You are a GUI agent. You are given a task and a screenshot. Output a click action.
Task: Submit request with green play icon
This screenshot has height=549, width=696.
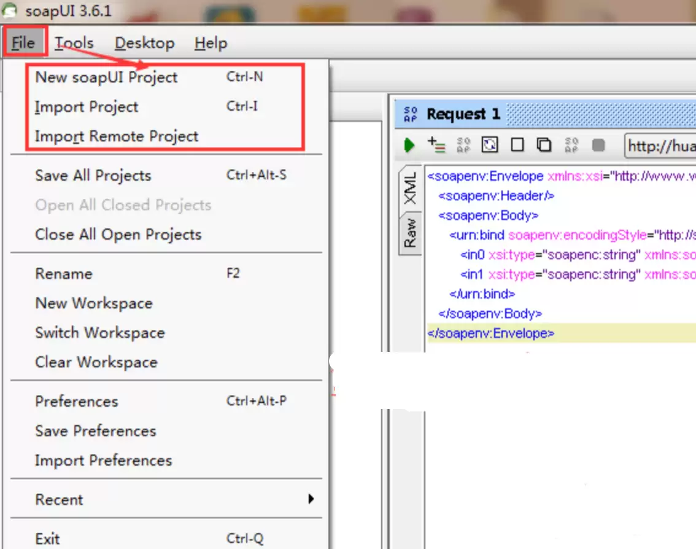409,146
